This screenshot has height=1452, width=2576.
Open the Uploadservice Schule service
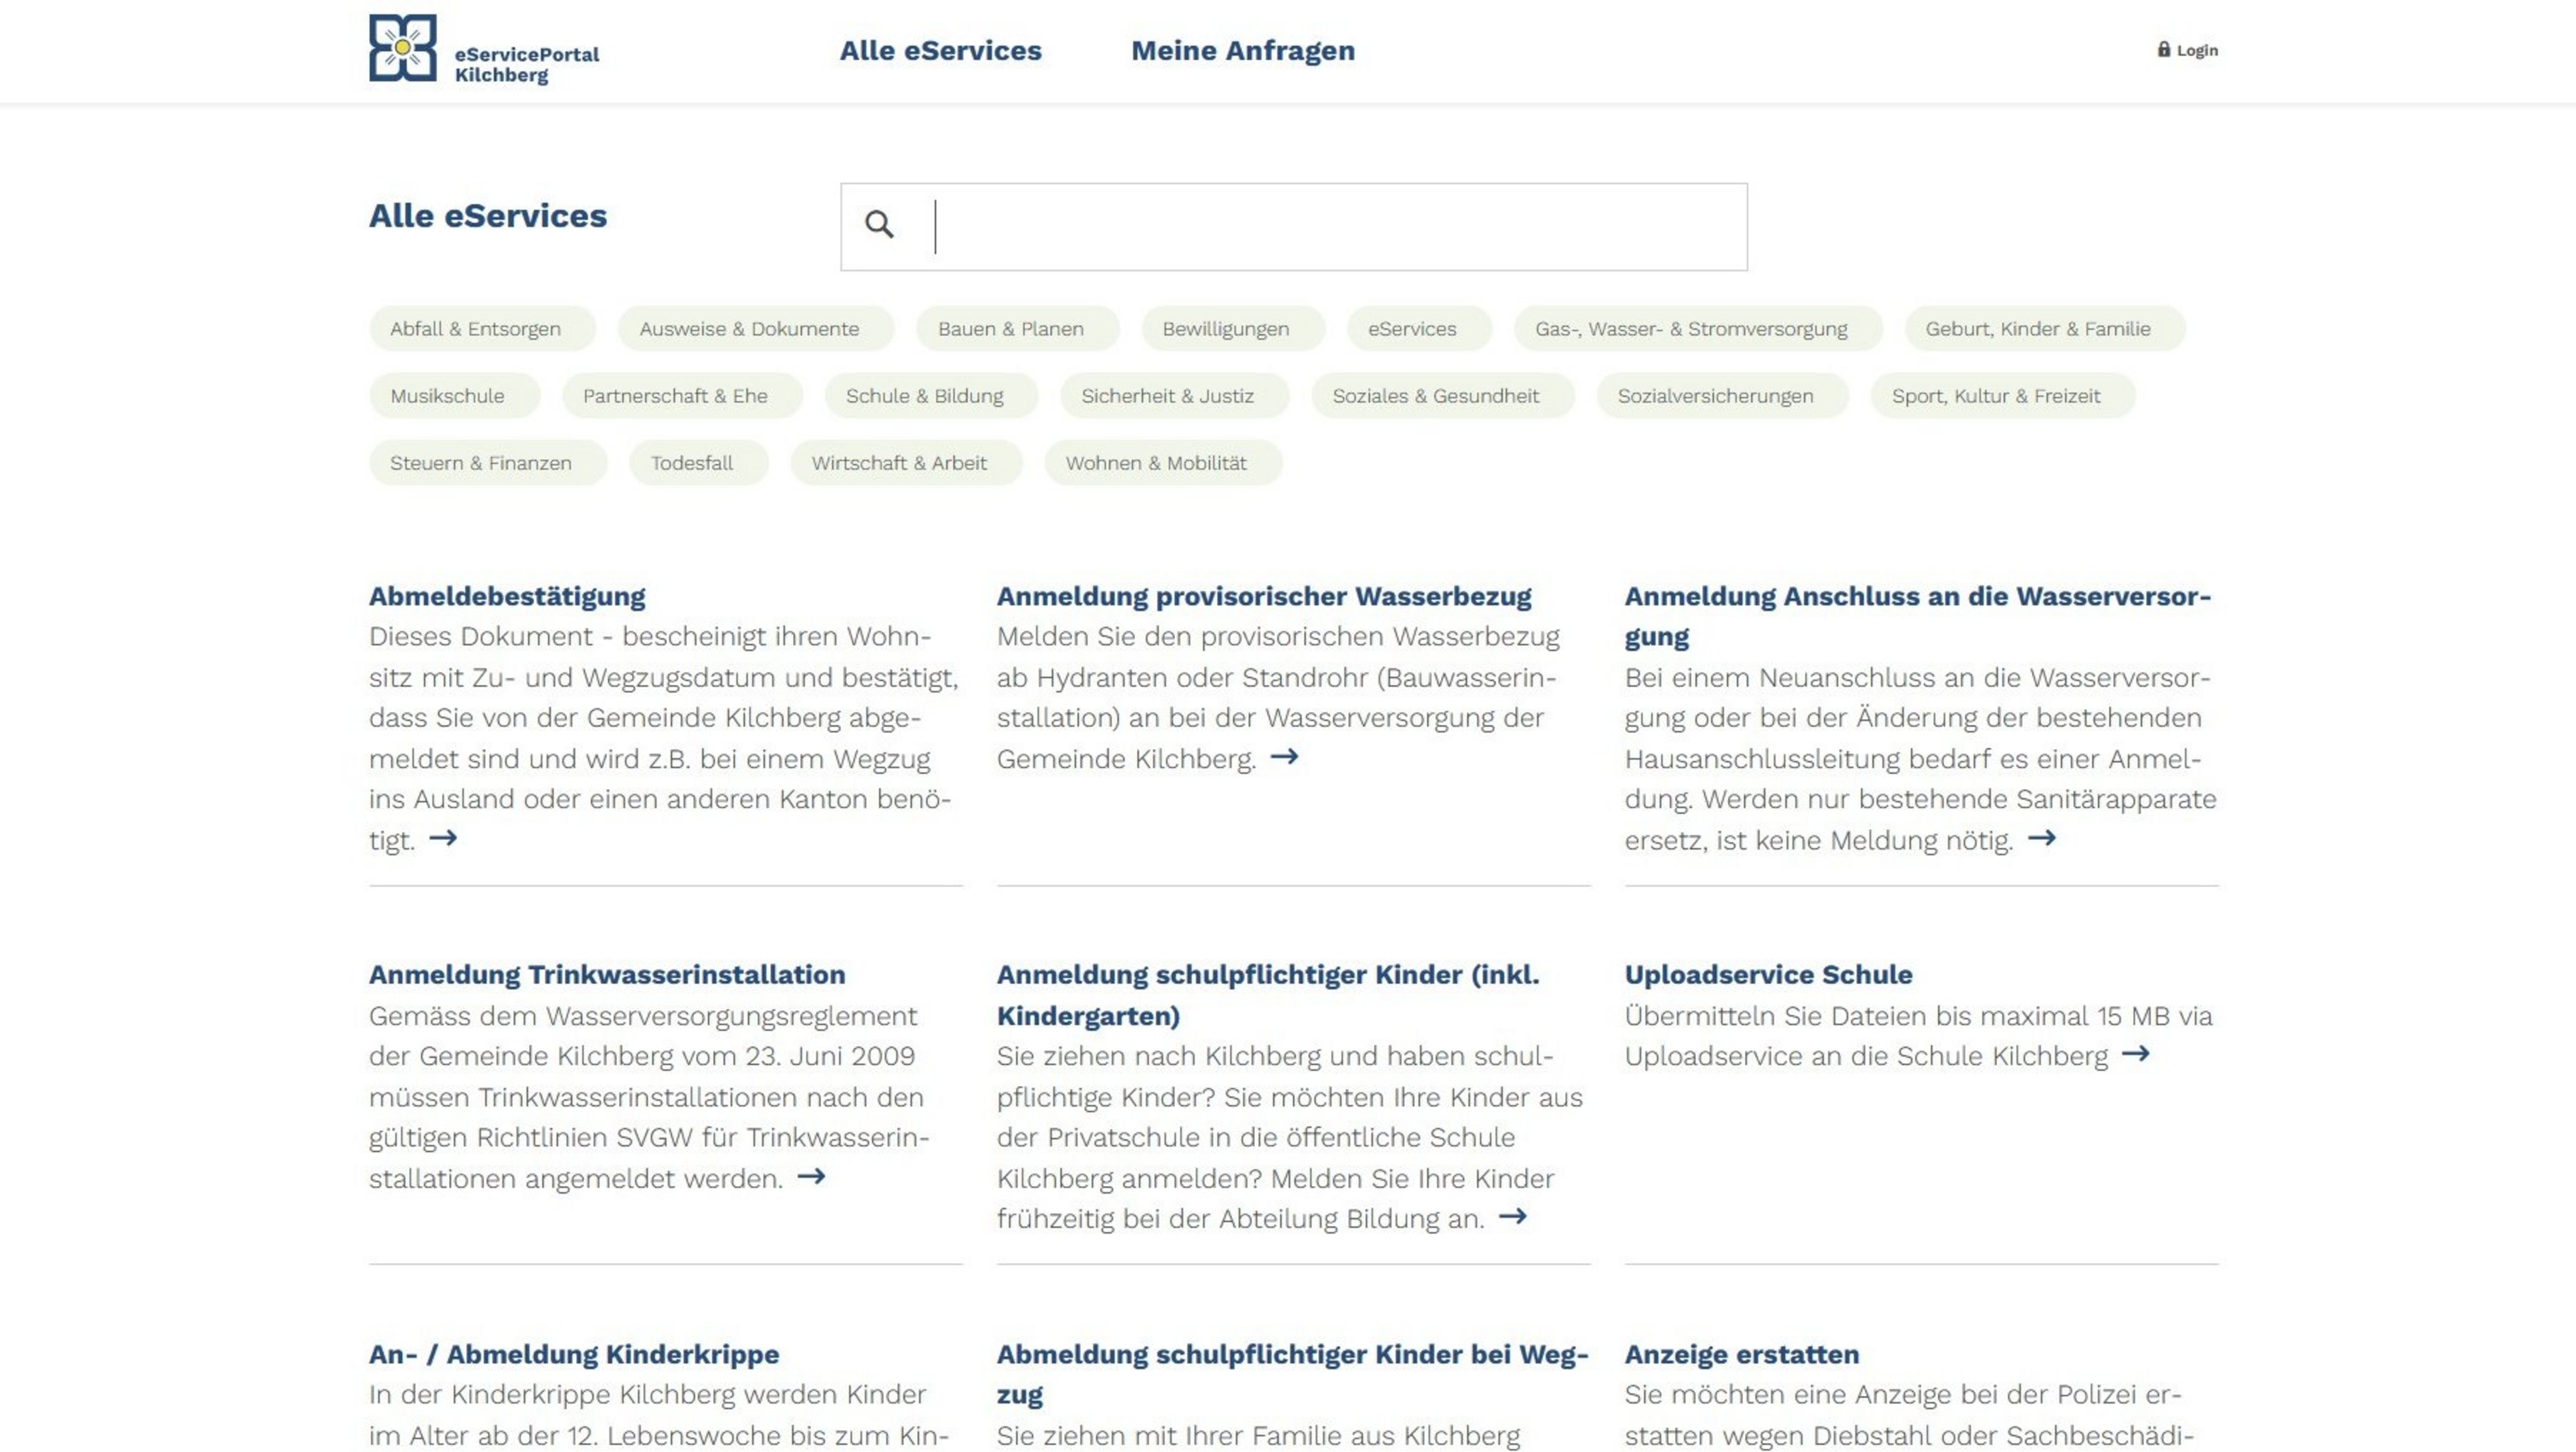[1768, 975]
